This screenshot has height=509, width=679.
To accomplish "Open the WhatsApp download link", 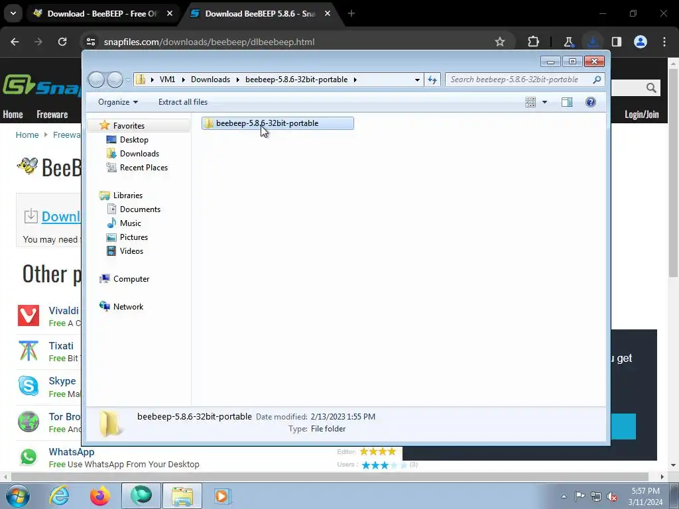I will point(72,452).
